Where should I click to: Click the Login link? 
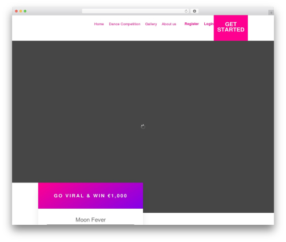click(209, 24)
